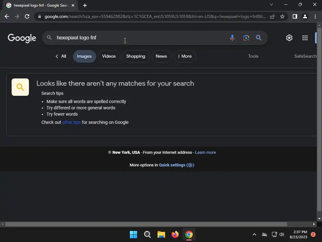Click the horizontal scrollbar thumb
322x242 pixels.
click(146, 224)
